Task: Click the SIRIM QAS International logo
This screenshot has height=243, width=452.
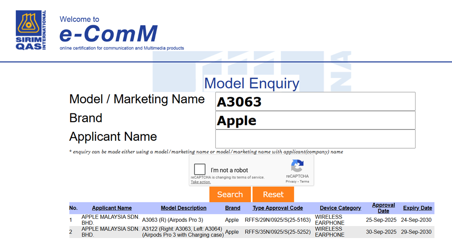Action: (x=31, y=29)
